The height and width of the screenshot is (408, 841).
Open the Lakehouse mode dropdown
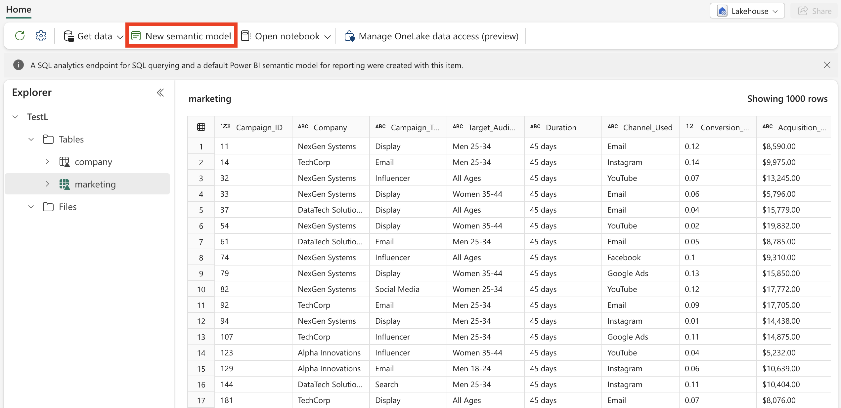click(747, 11)
